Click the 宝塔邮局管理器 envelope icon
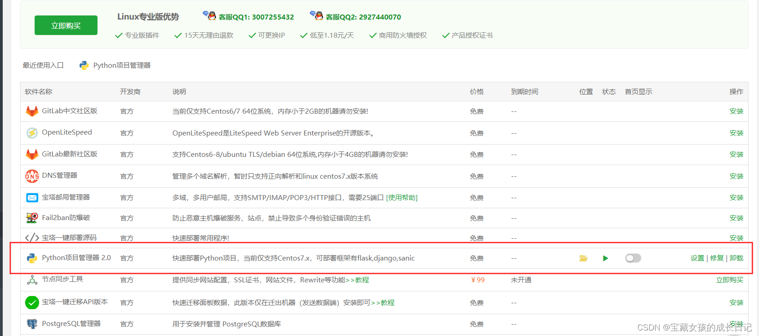The width and height of the screenshot is (759, 336). click(32, 197)
